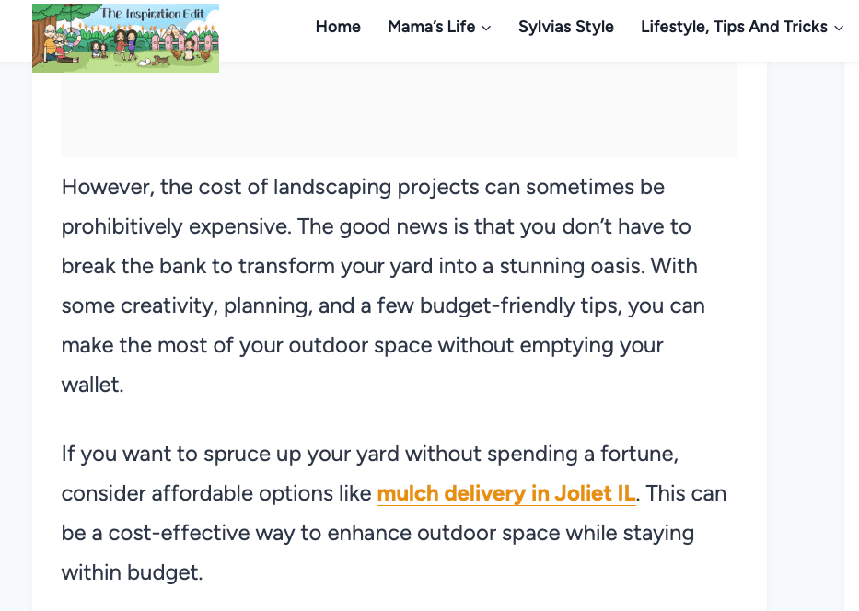Open the Lifestyle, Tips And Tricks section
Viewport: 859px width, 611px height.
point(734,27)
